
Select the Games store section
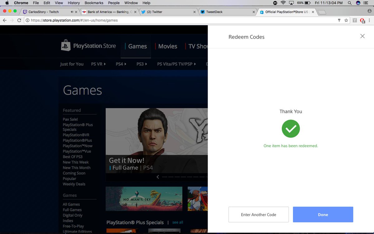coord(136,46)
